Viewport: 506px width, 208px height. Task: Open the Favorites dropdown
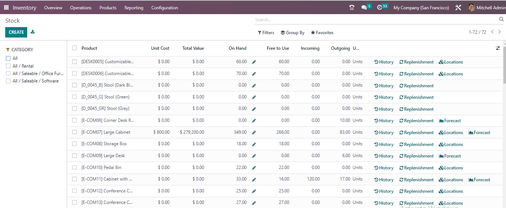(322, 33)
